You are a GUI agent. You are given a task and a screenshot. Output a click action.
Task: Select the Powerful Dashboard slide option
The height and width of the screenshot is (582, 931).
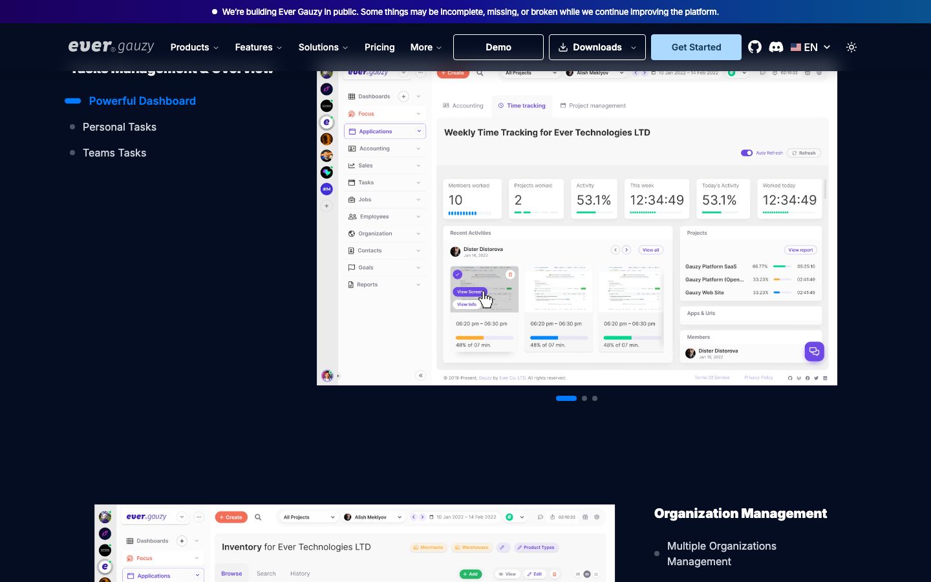coord(142,101)
